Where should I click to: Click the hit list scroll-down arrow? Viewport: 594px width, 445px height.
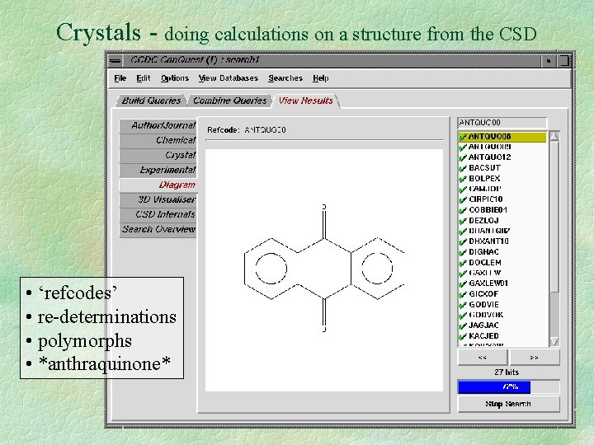click(x=554, y=341)
